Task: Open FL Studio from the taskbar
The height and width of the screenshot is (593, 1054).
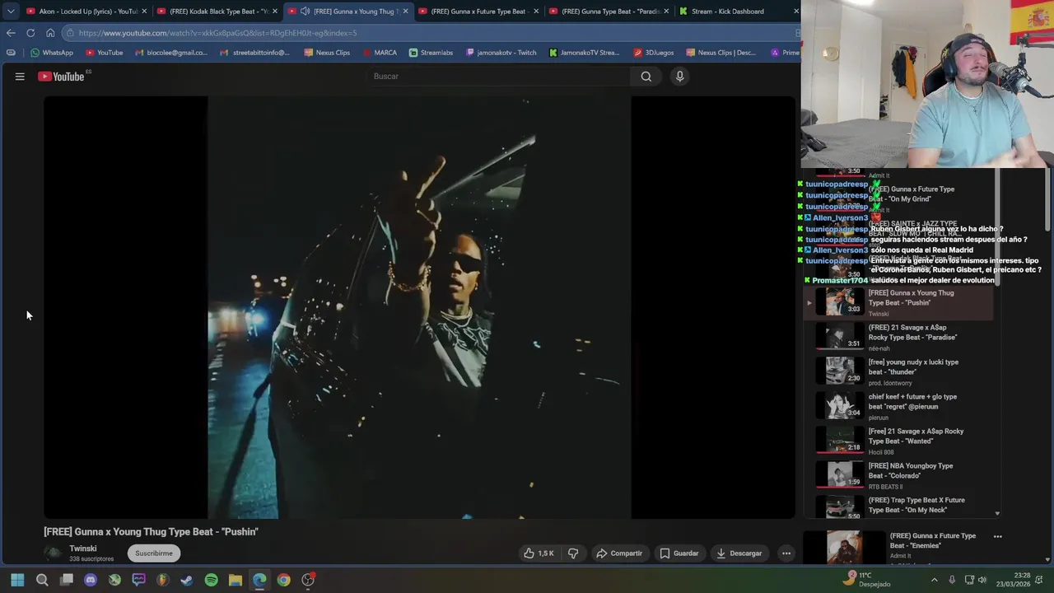Action: (163, 580)
